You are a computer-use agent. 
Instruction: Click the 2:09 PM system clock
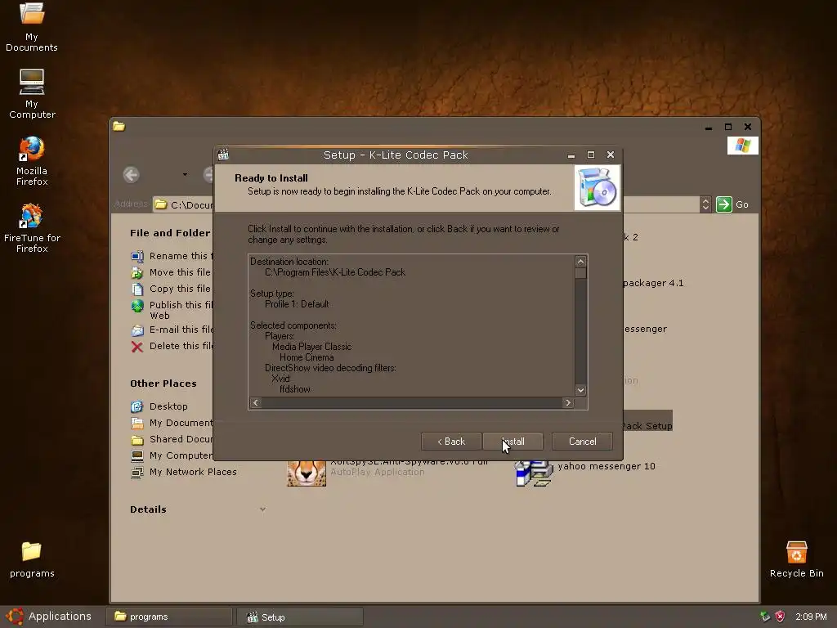point(811,617)
